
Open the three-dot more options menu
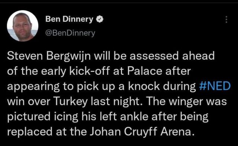226,20
